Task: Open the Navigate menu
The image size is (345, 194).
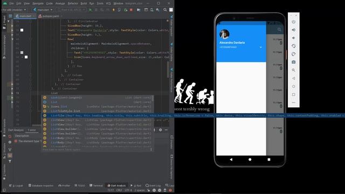Action: click(38, 4)
